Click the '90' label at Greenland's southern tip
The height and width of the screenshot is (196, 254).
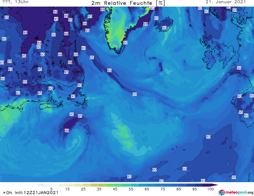point(125,43)
